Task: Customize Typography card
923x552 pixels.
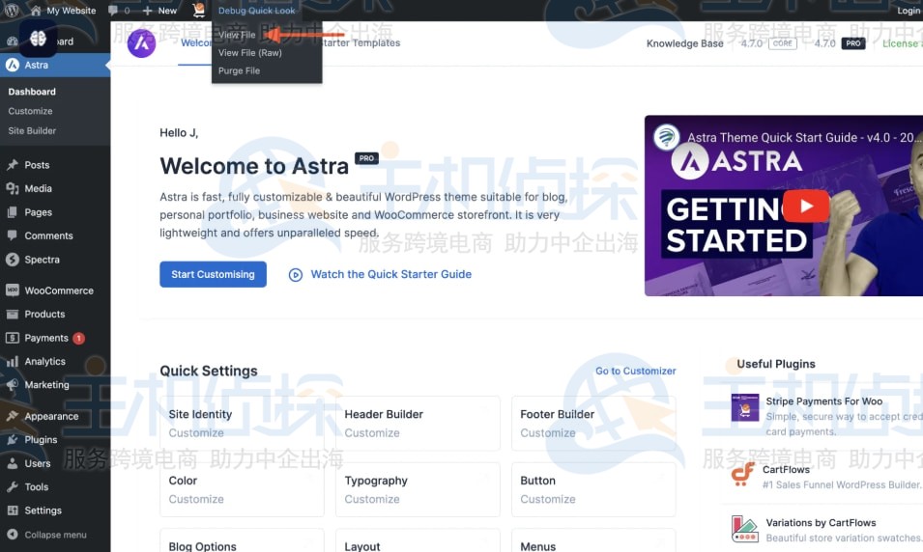Action: pos(418,489)
